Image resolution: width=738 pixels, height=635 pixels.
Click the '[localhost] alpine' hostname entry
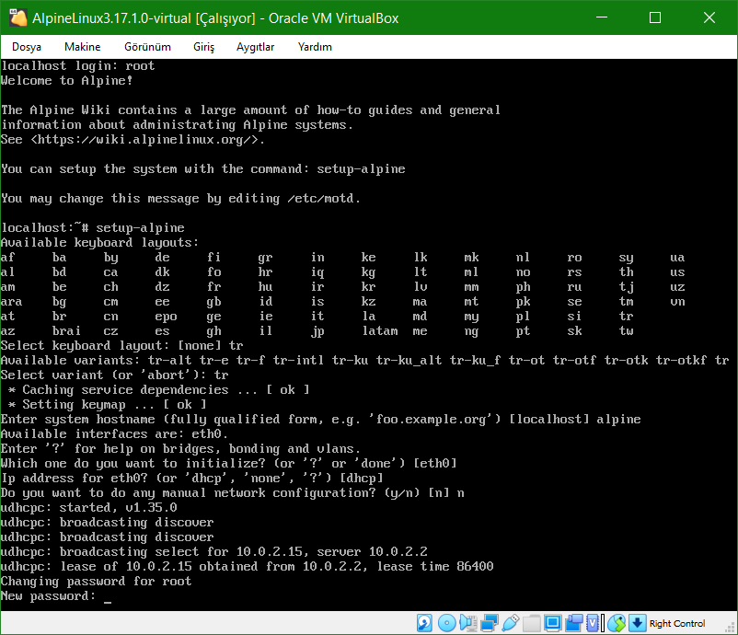click(575, 420)
